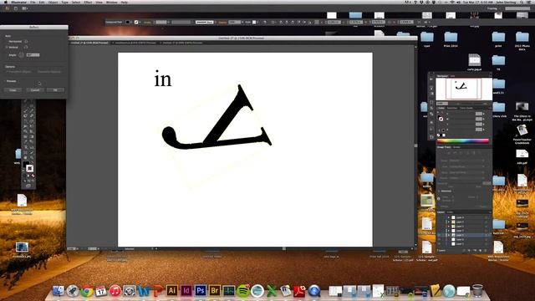Screen dimensions: 535x301
Task: Click the Create New Sublayer icon
Action: click(475, 251)
